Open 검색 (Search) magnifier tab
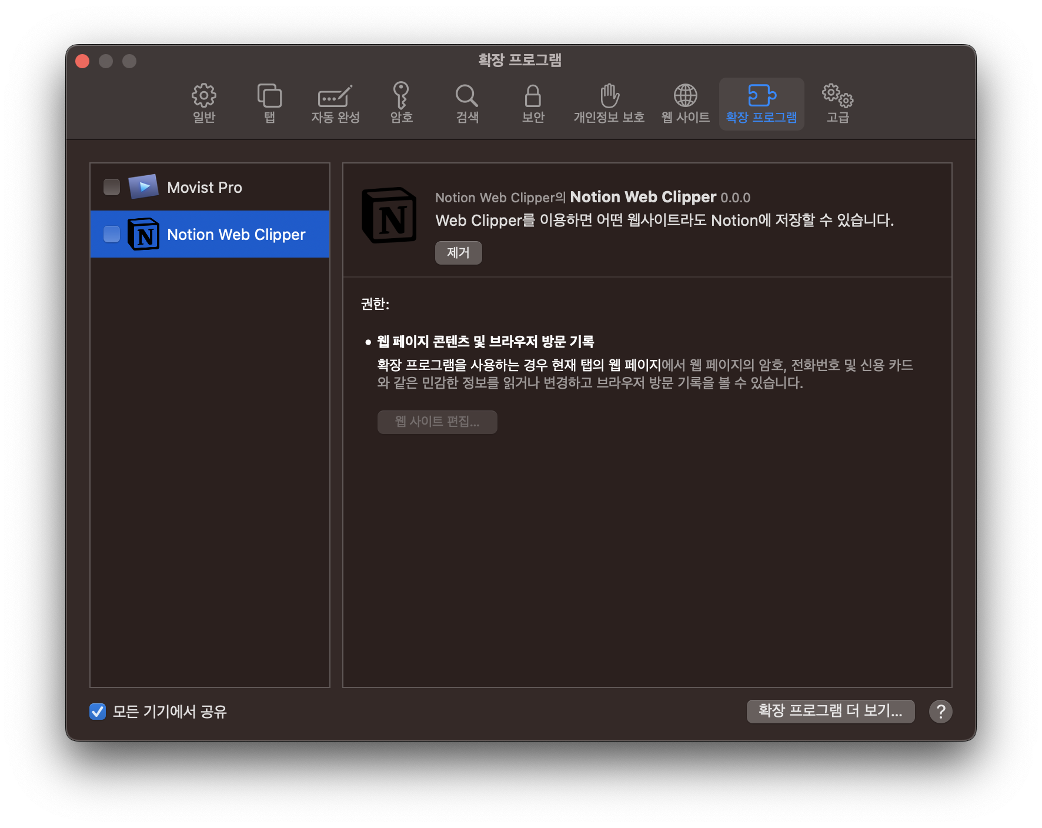The image size is (1042, 828). 467,103
